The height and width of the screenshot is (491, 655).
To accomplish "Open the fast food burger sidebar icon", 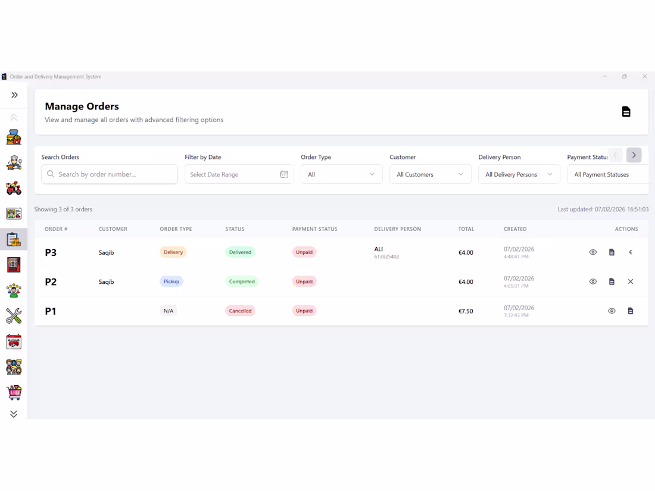I will pos(14,137).
